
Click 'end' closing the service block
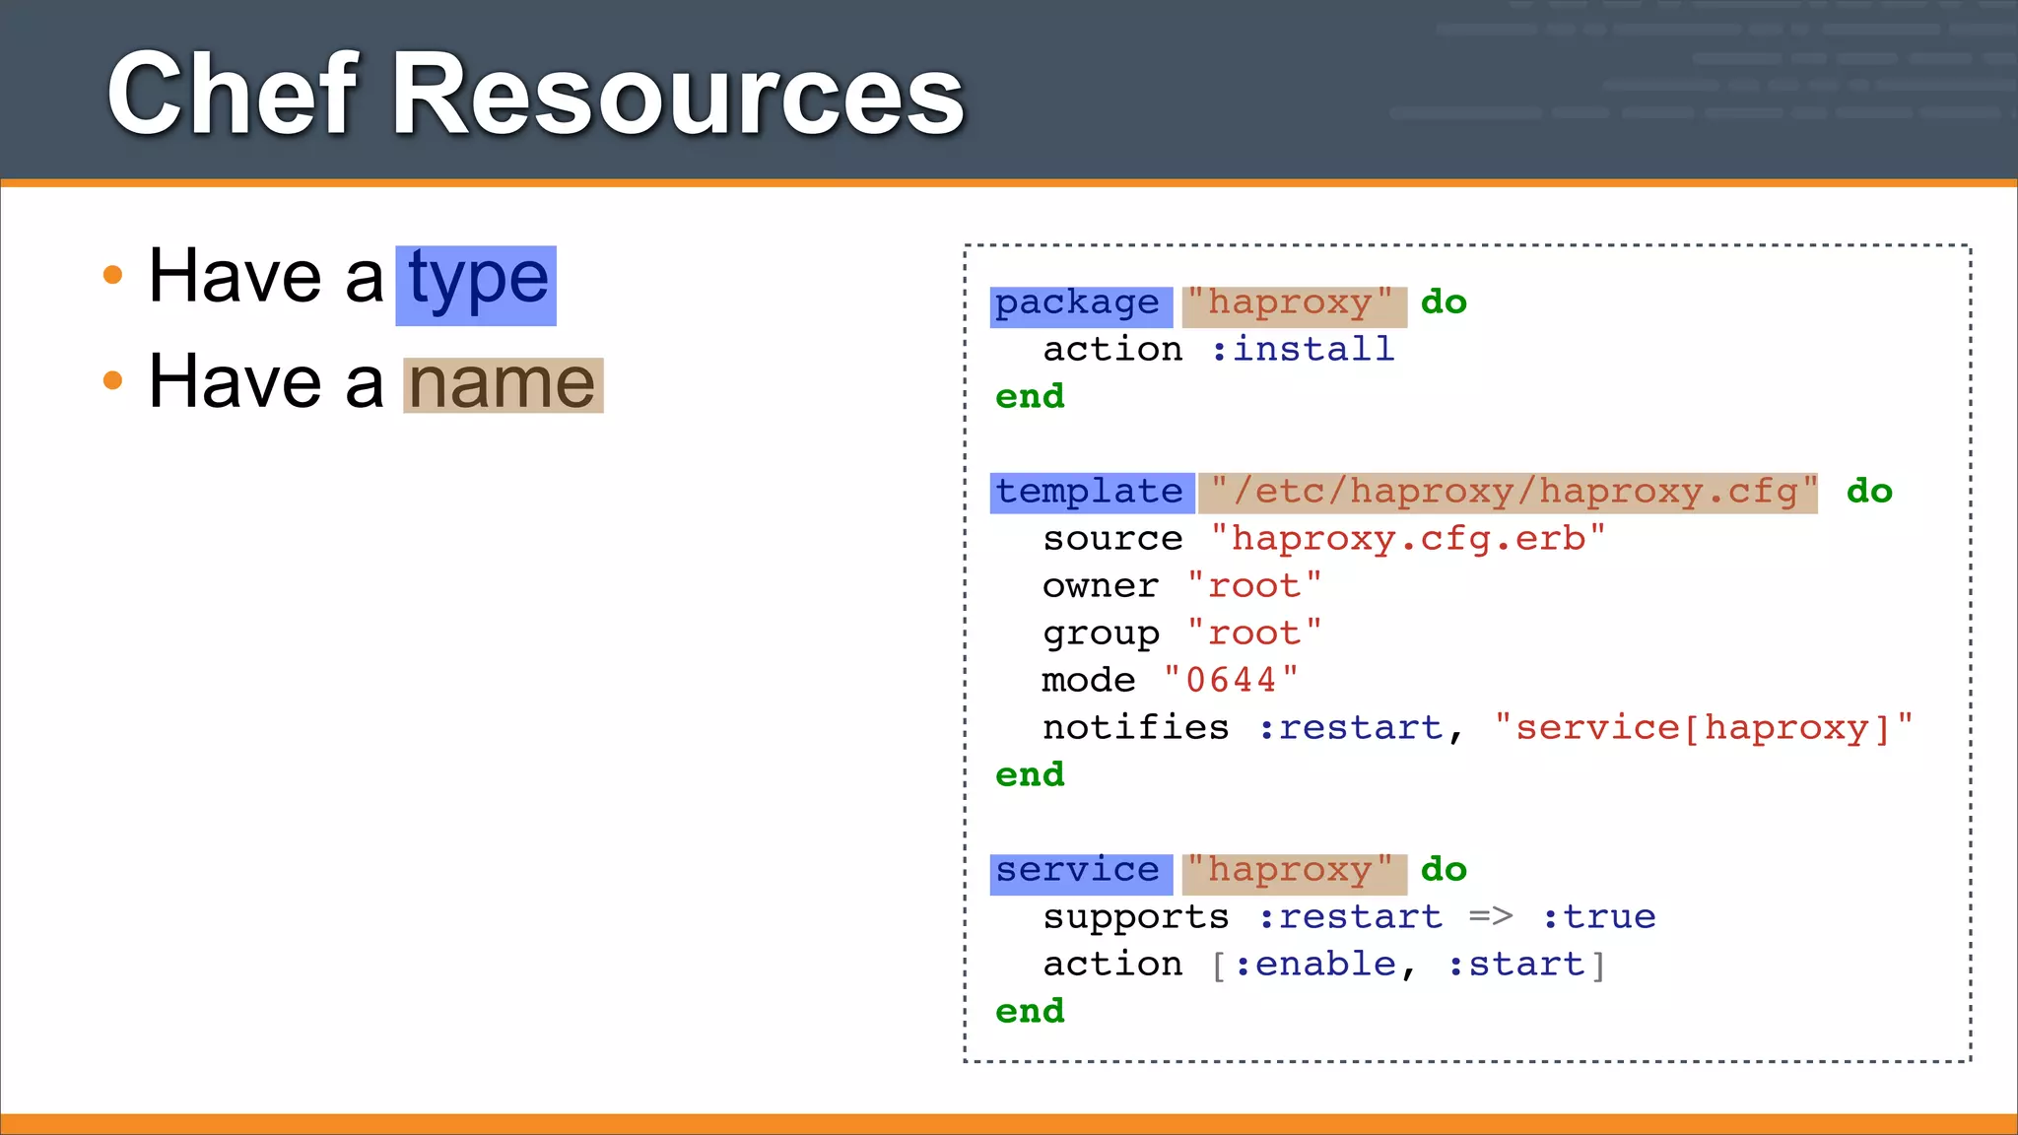[1030, 1012]
